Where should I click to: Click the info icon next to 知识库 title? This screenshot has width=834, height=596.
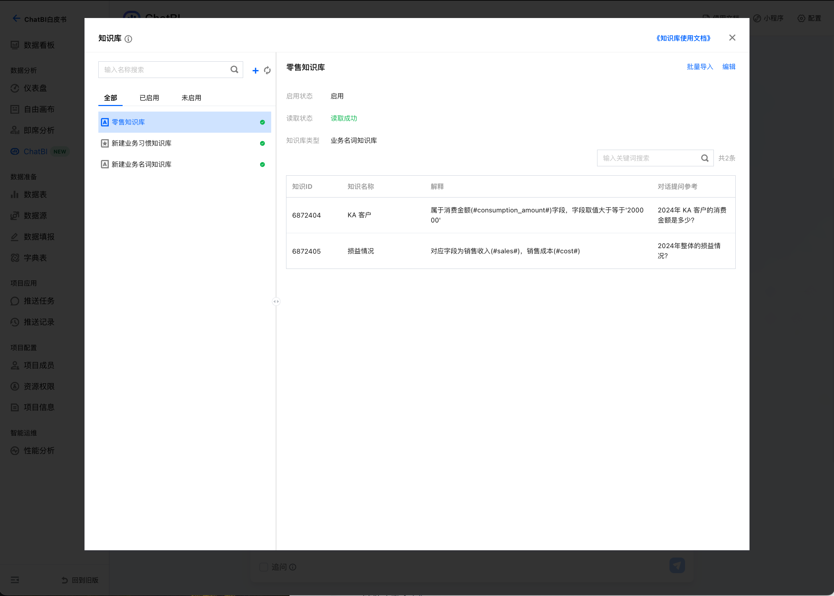coord(128,39)
